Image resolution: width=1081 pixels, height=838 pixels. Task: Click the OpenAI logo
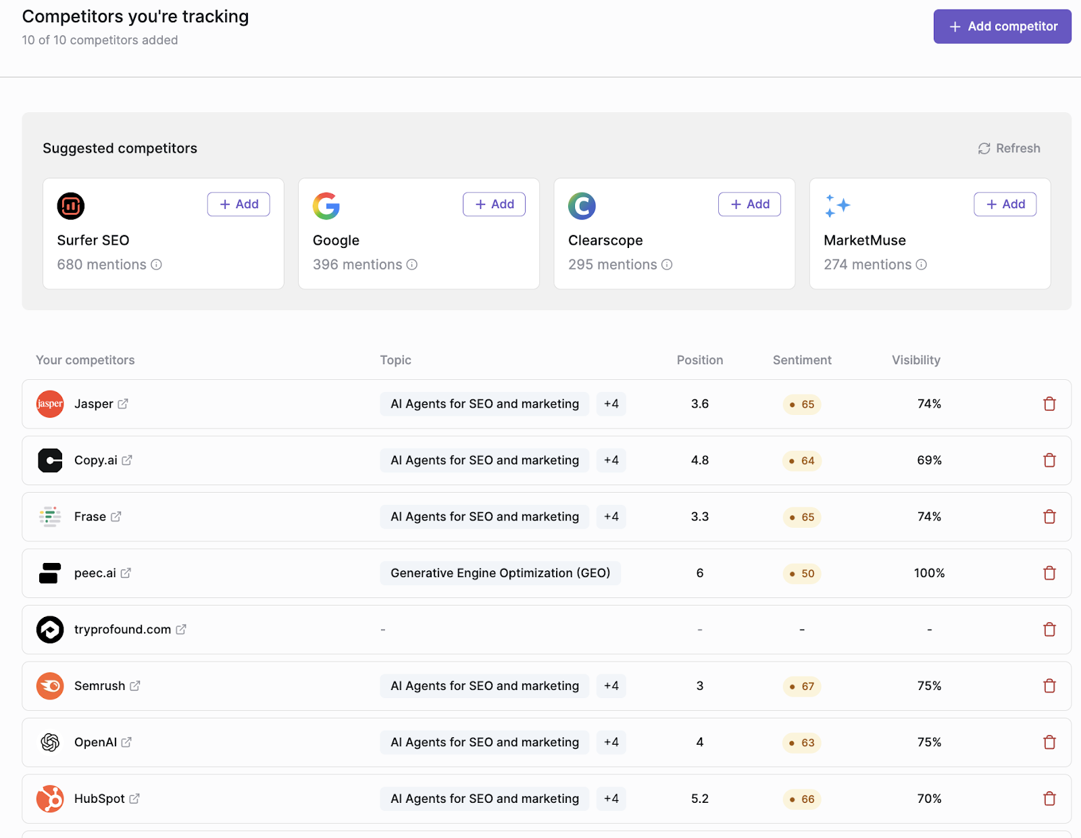(x=50, y=742)
